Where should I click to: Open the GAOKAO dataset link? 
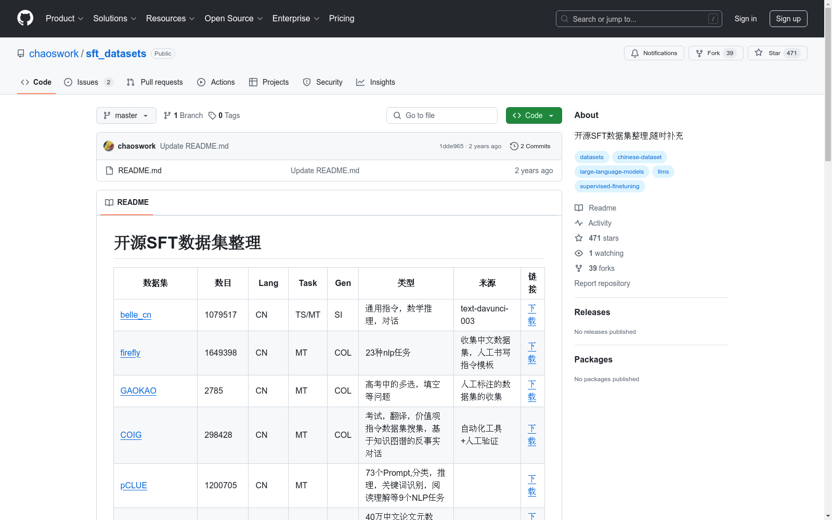(138, 391)
